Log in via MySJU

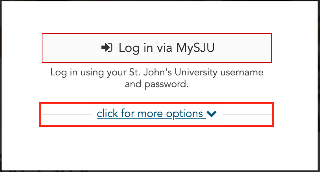click(x=157, y=48)
